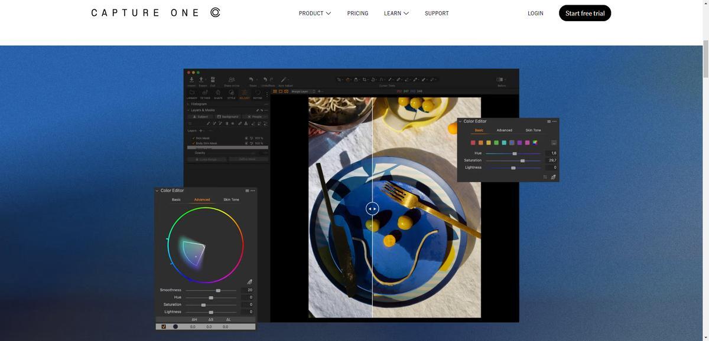Viewport: 709px width, 341px height.
Task: Pick the eyedropper in the Basic Color Editor
Action: [x=553, y=177]
